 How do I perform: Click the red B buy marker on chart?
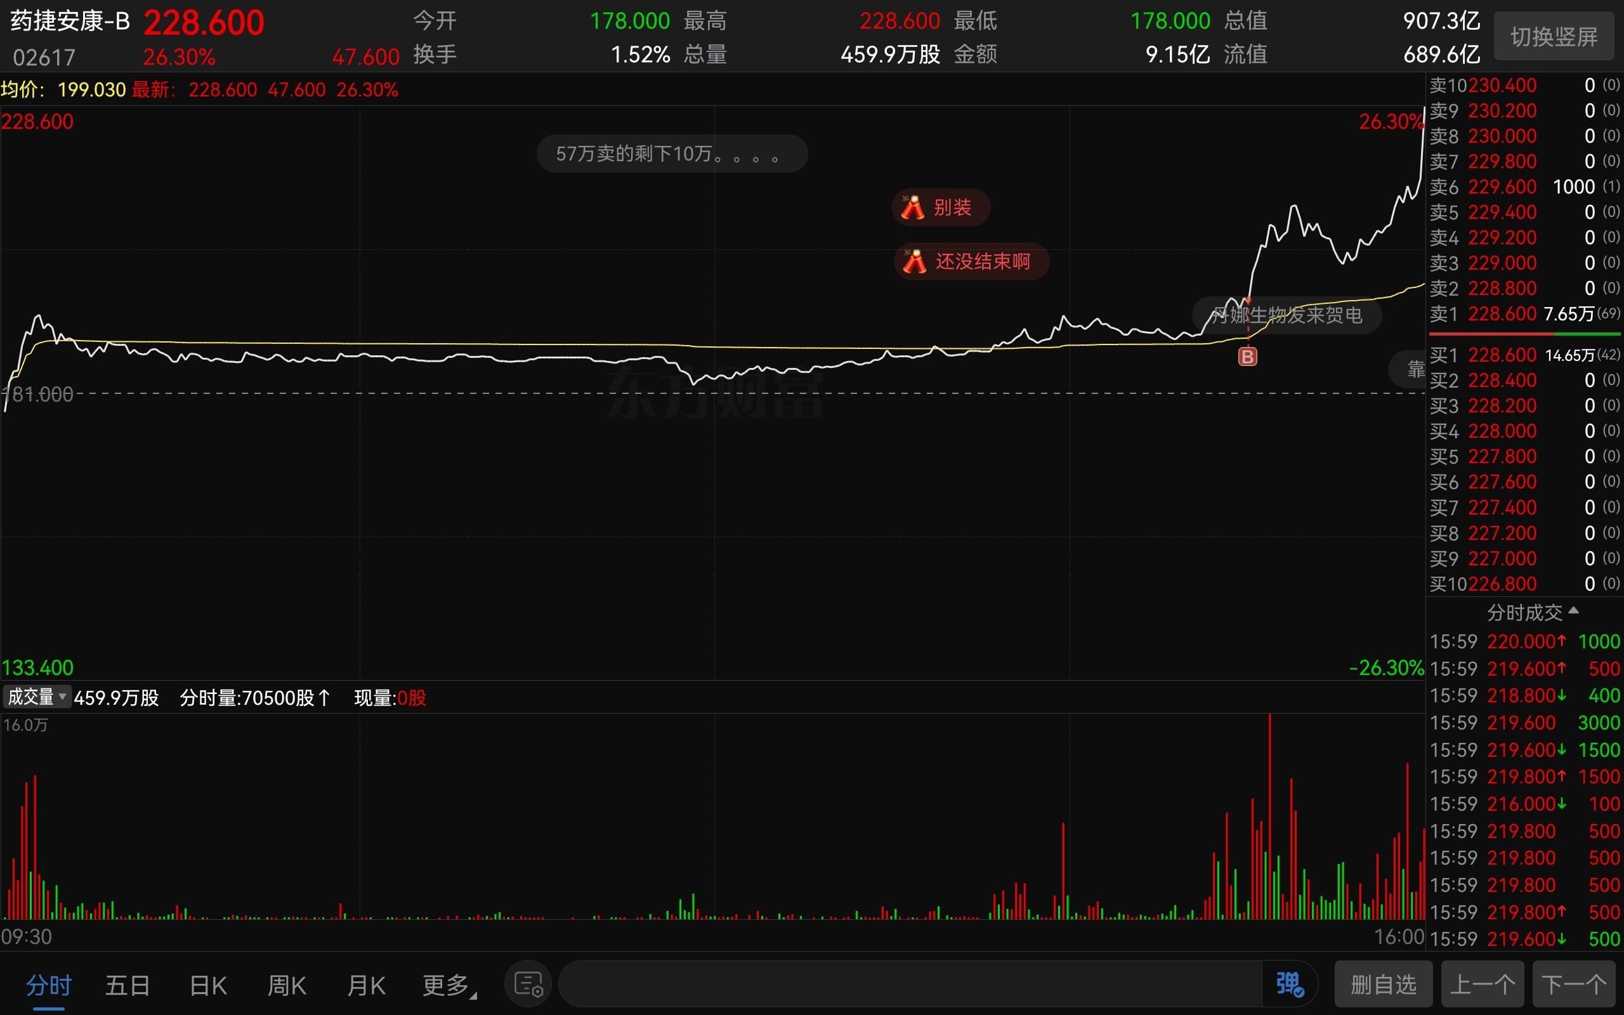click(x=1248, y=357)
